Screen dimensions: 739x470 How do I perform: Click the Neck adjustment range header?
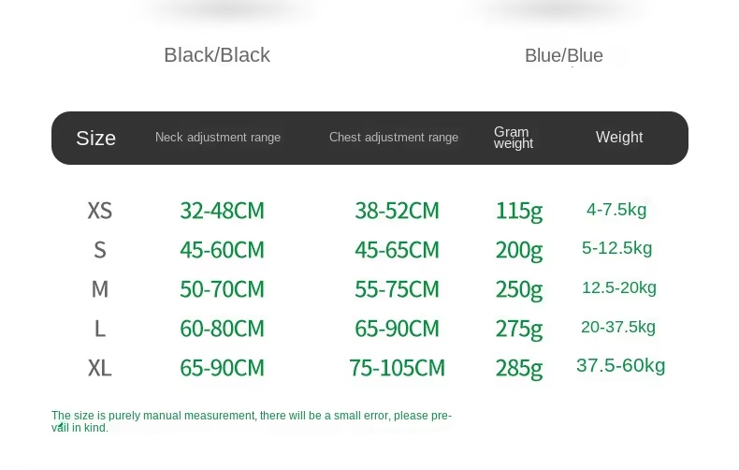[x=218, y=138]
